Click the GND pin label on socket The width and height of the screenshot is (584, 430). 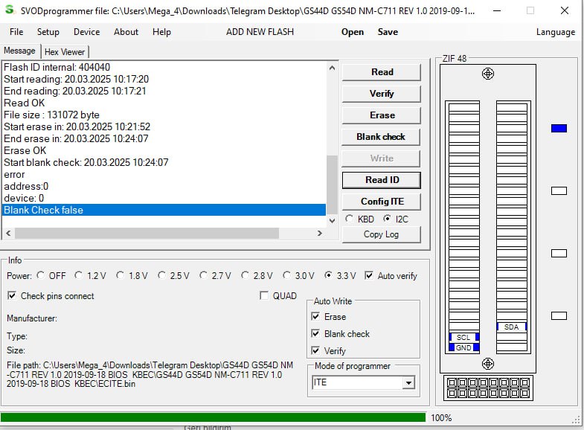pyautogui.click(x=463, y=347)
